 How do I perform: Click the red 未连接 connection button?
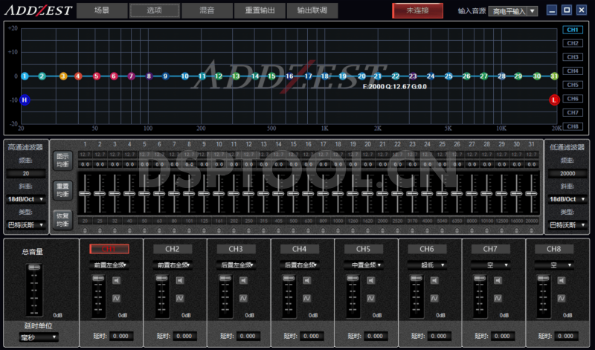pos(417,10)
